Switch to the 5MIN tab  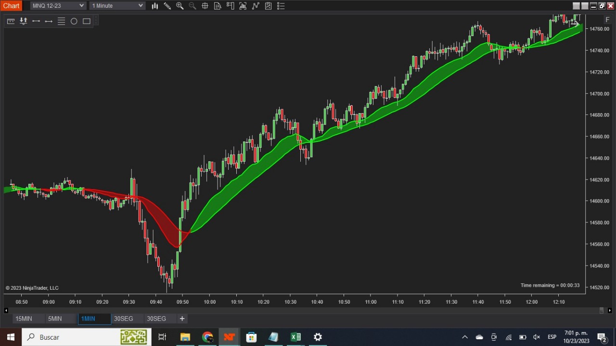point(55,319)
